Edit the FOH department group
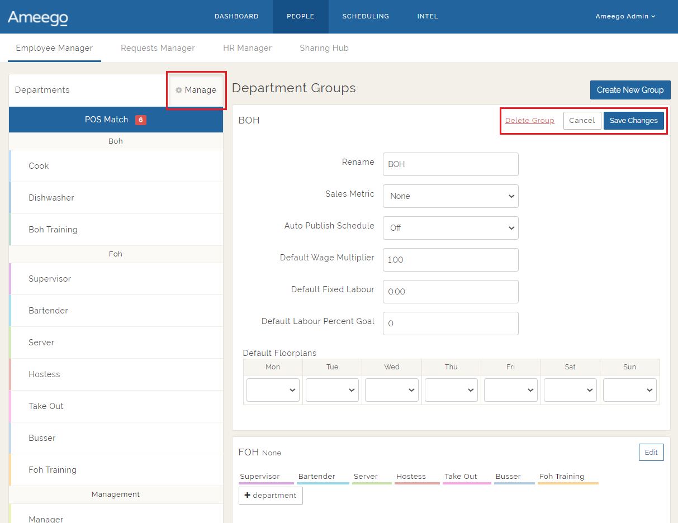 (651, 453)
